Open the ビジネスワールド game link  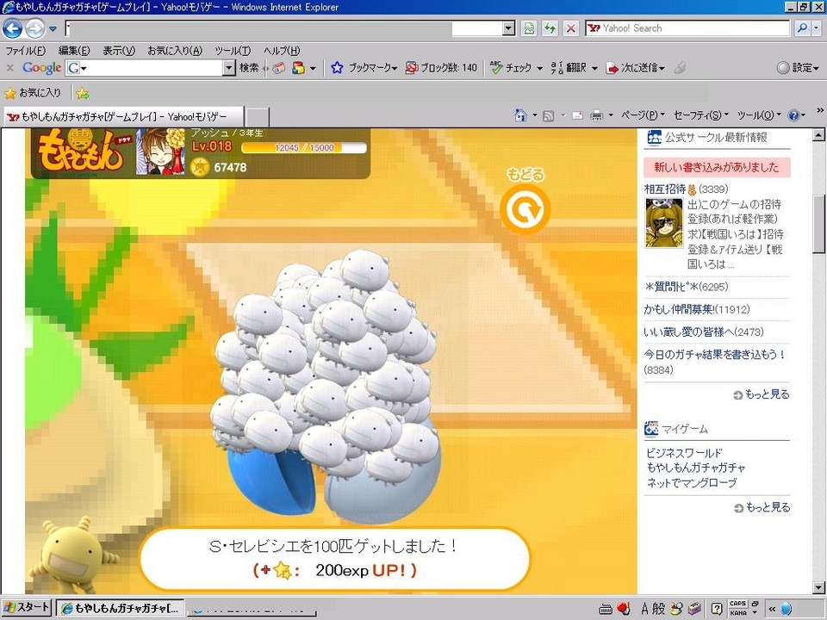(x=685, y=453)
